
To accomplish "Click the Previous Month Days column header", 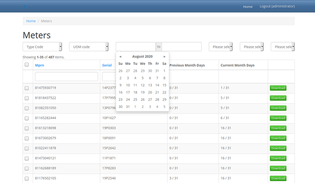I will pos(187,65).
